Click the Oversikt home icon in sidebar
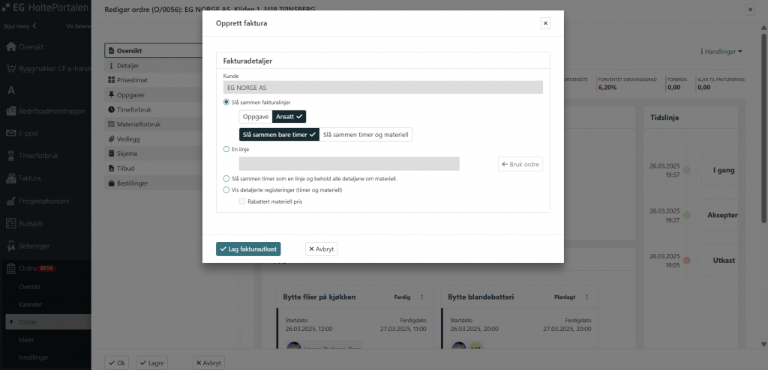This screenshot has height=370, width=768. pyautogui.click(x=11, y=46)
